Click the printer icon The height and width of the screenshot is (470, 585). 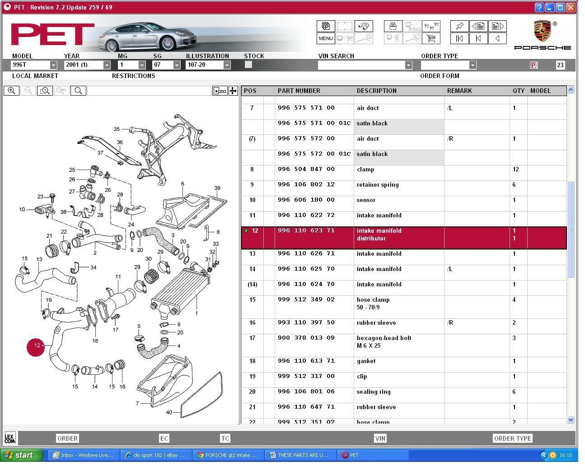pos(393,26)
